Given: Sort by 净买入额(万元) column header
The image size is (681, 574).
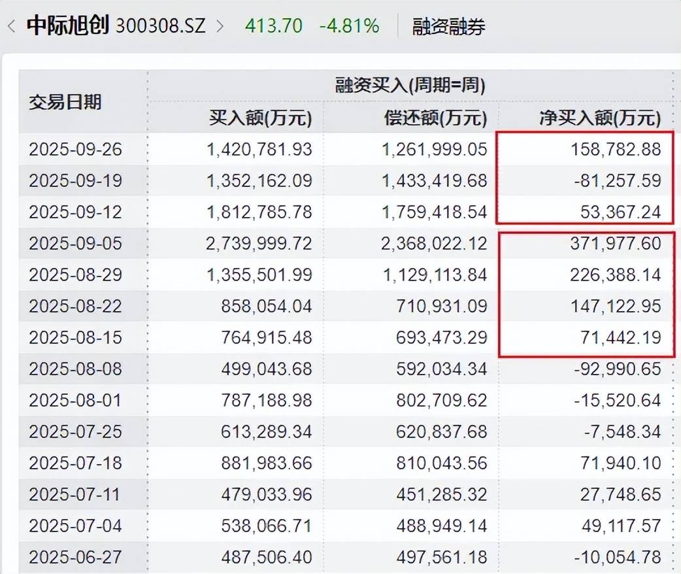Looking at the screenshot, I should click(600, 118).
